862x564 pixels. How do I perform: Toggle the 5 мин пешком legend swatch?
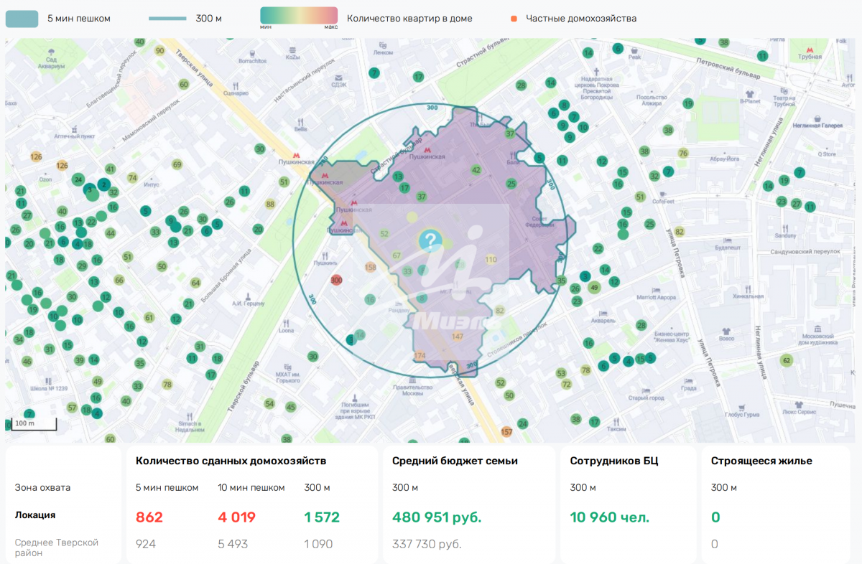coord(22,18)
